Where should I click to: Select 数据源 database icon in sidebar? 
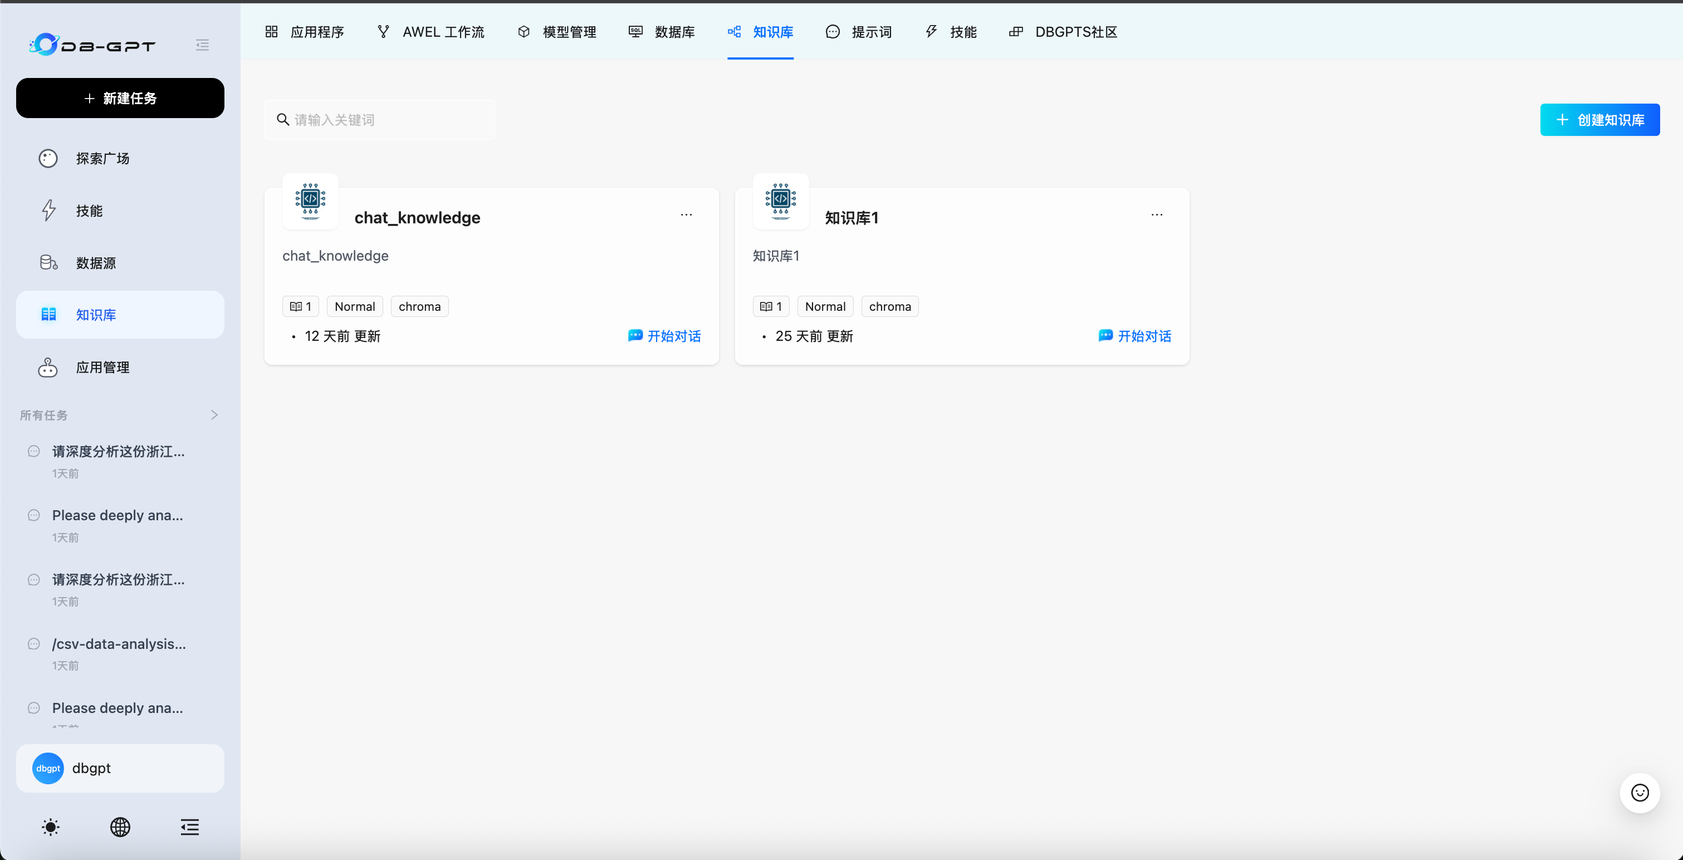click(x=48, y=263)
